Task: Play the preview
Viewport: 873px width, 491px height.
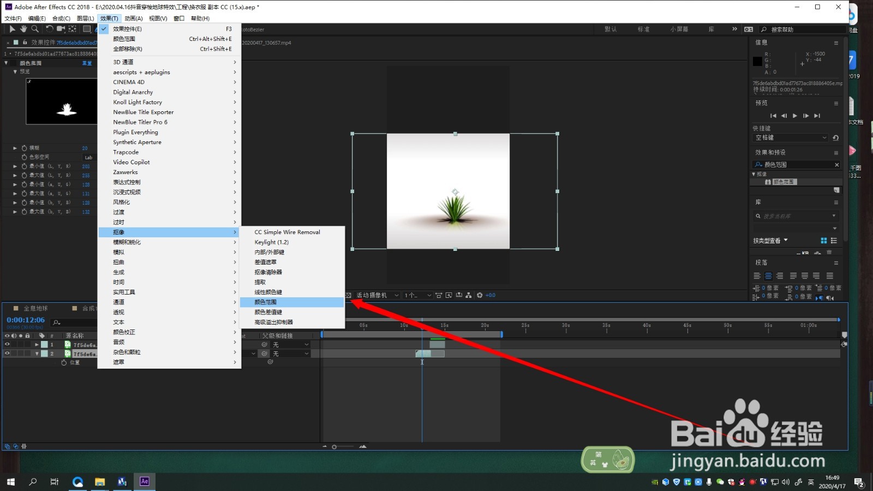Action: (795, 116)
